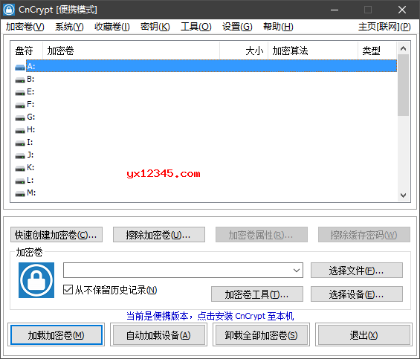Open the 系统(Y) menu

[x=69, y=27]
